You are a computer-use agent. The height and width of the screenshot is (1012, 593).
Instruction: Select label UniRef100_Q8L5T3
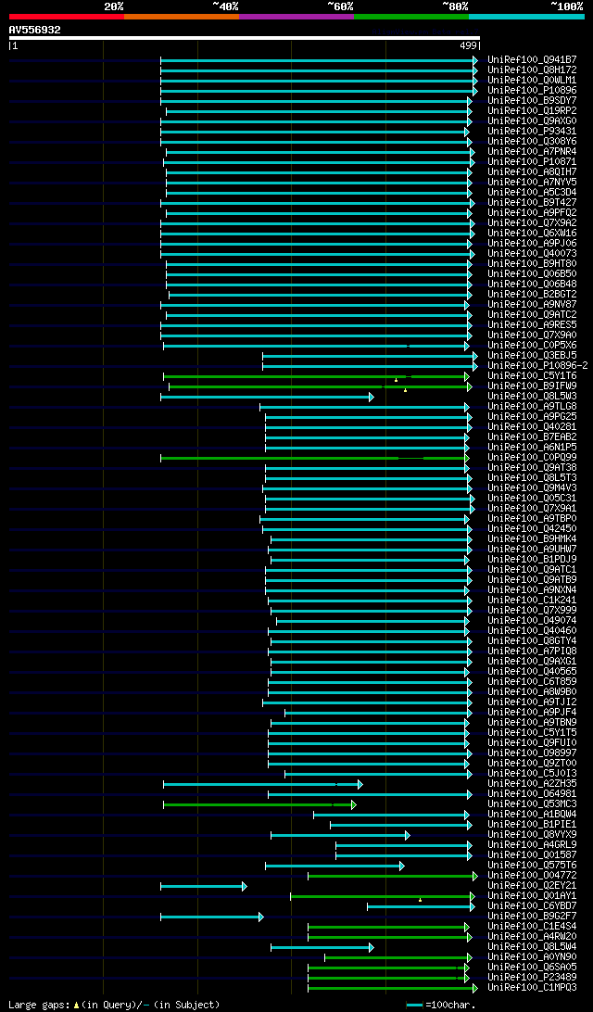pos(533,477)
